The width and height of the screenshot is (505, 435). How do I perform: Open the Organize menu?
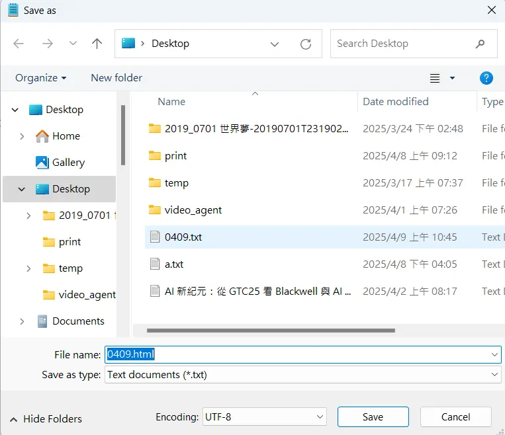(40, 78)
